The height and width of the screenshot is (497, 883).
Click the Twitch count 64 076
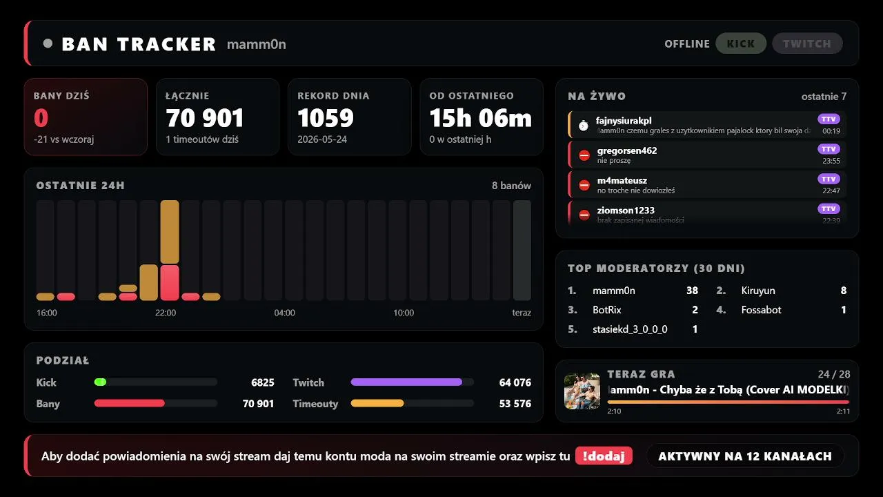click(515, 382)
